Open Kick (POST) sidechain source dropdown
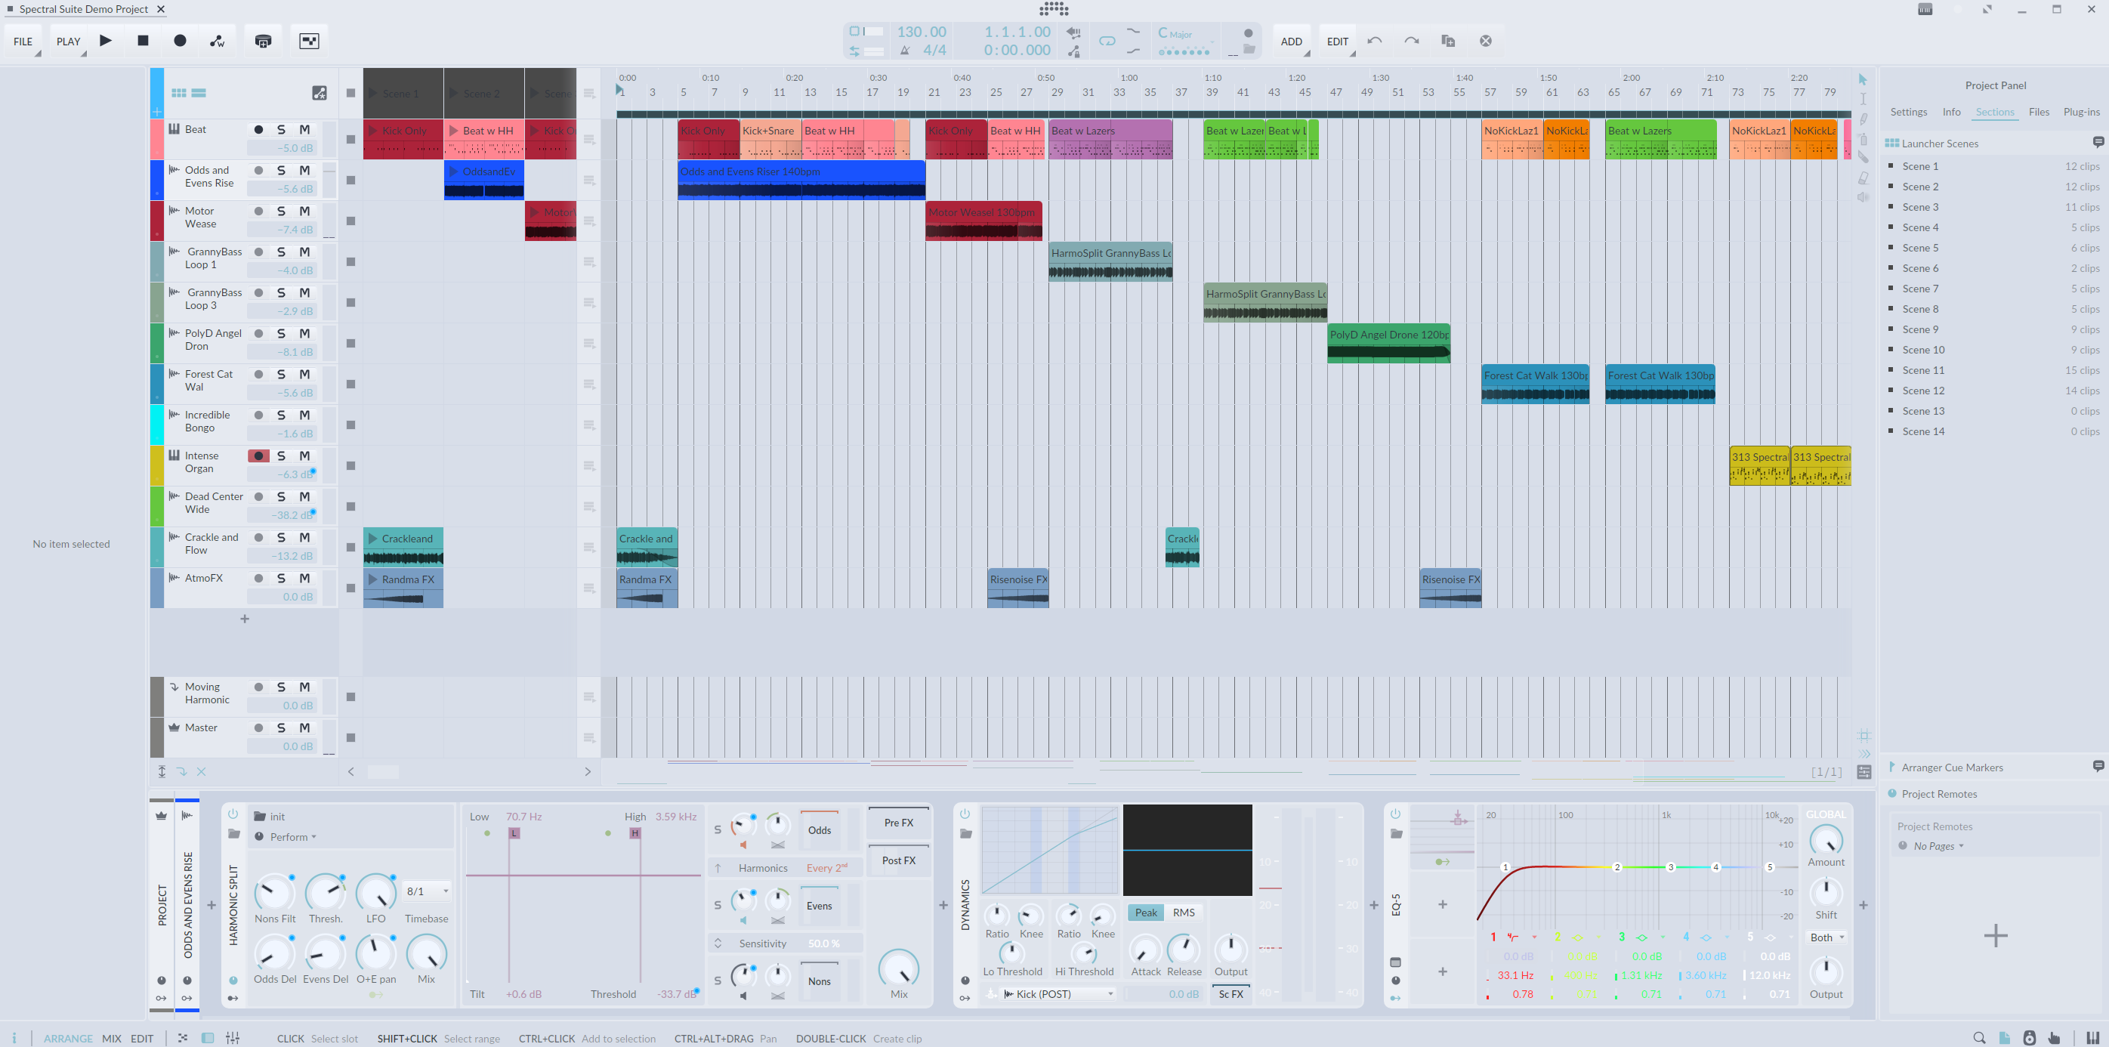Screen dimensions: 2109x1047 (x=1058, y=994)
